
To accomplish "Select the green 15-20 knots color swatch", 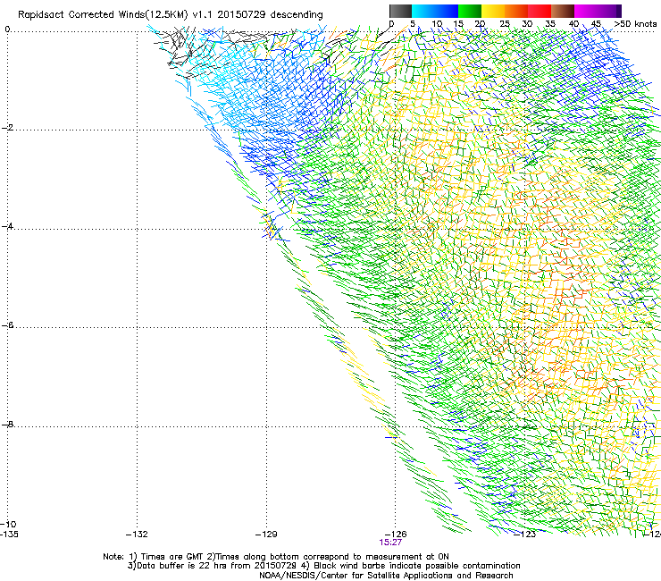I will click(x=470, y=11).
